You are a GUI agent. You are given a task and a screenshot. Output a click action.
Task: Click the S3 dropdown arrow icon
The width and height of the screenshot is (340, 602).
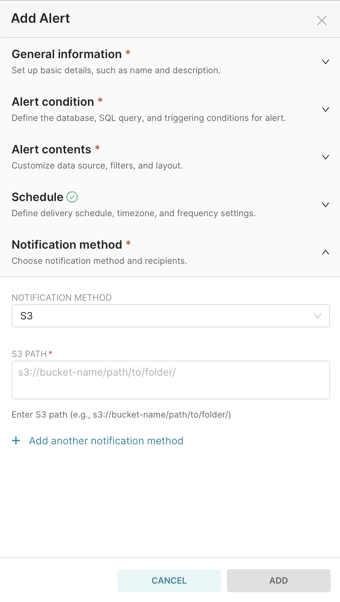317,316
